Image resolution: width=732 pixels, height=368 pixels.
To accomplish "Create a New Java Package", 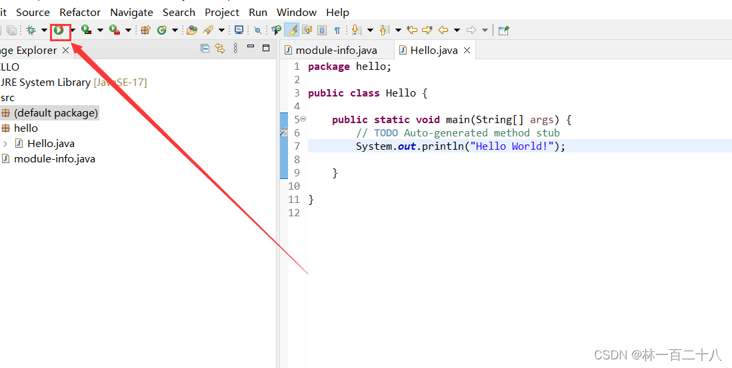I will 145,31.
